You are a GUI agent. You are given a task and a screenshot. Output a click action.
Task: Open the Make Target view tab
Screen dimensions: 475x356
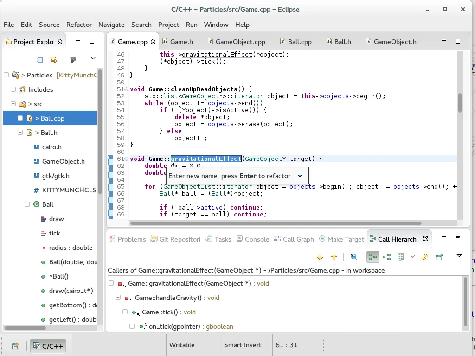[342, 239]
